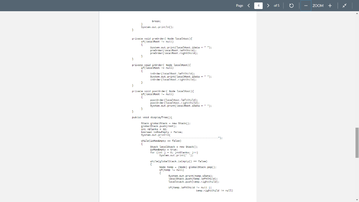Click the ZOOM toolbar label

(319, 6)
